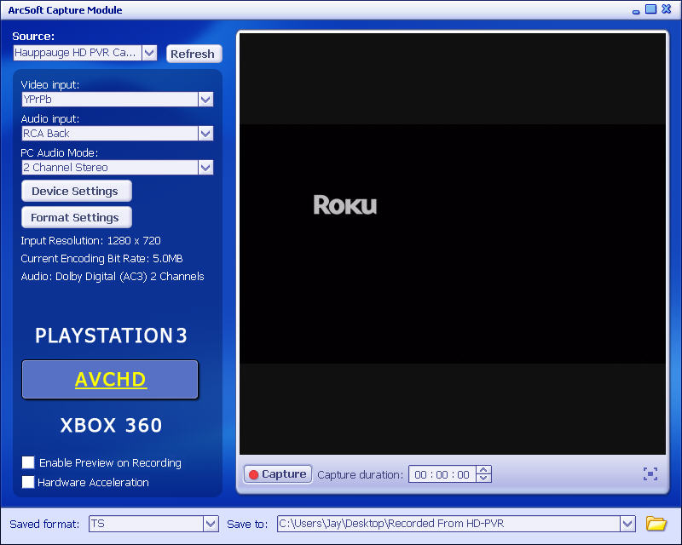This screenshot has height=545, width=682.
Task: Click the fullscreen preview icon
Action: 650,473
